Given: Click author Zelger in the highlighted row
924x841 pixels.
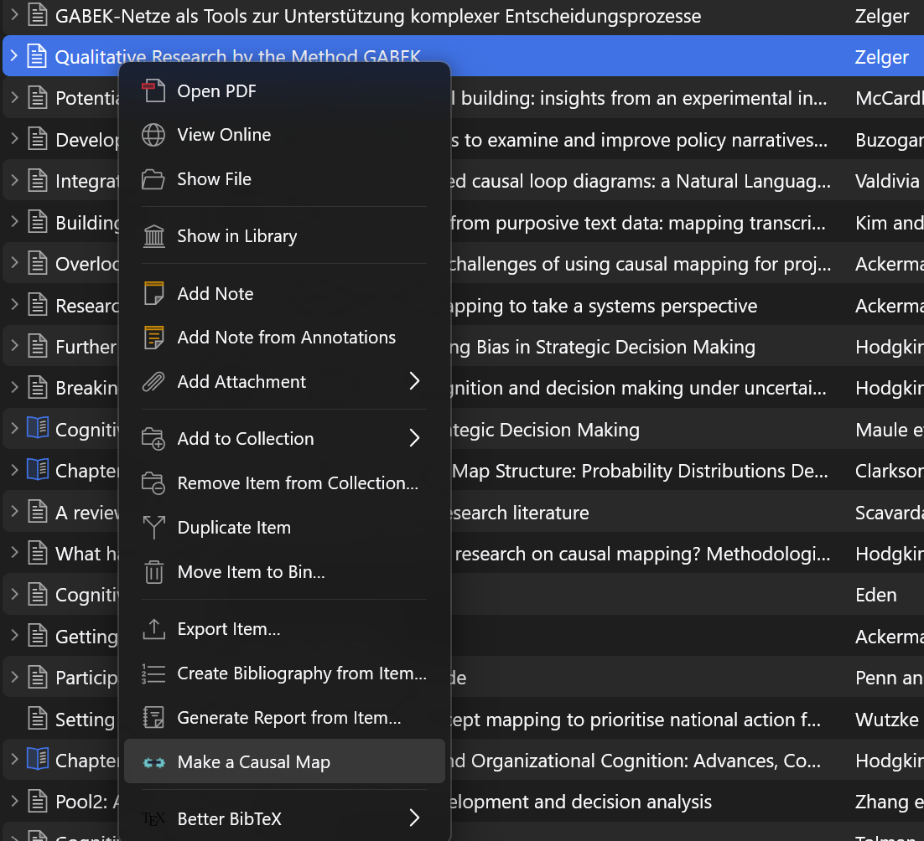Looking at the screenshot, I should (881, 57).
